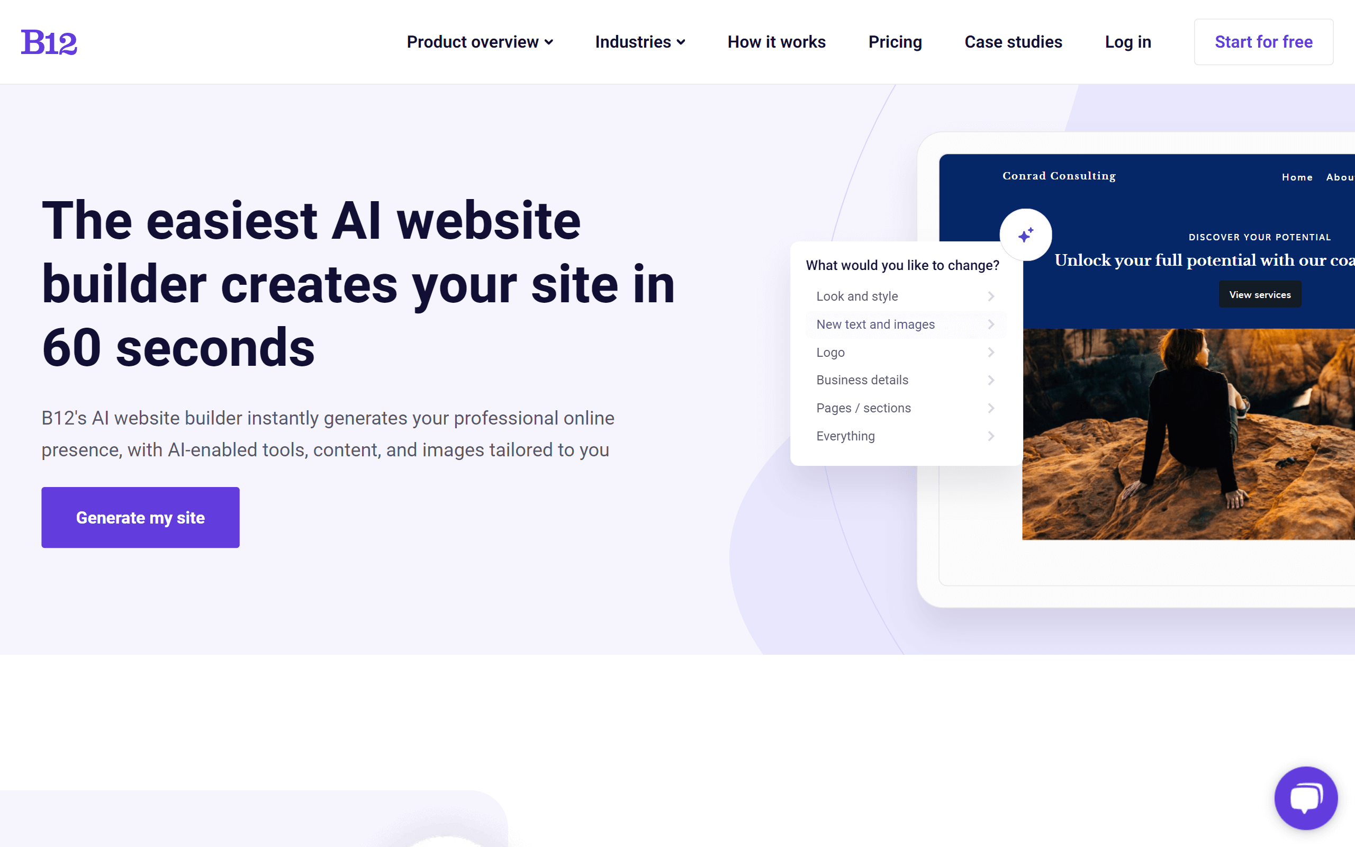
Task: Click the How it works nav item
Action: pos(775,42)
